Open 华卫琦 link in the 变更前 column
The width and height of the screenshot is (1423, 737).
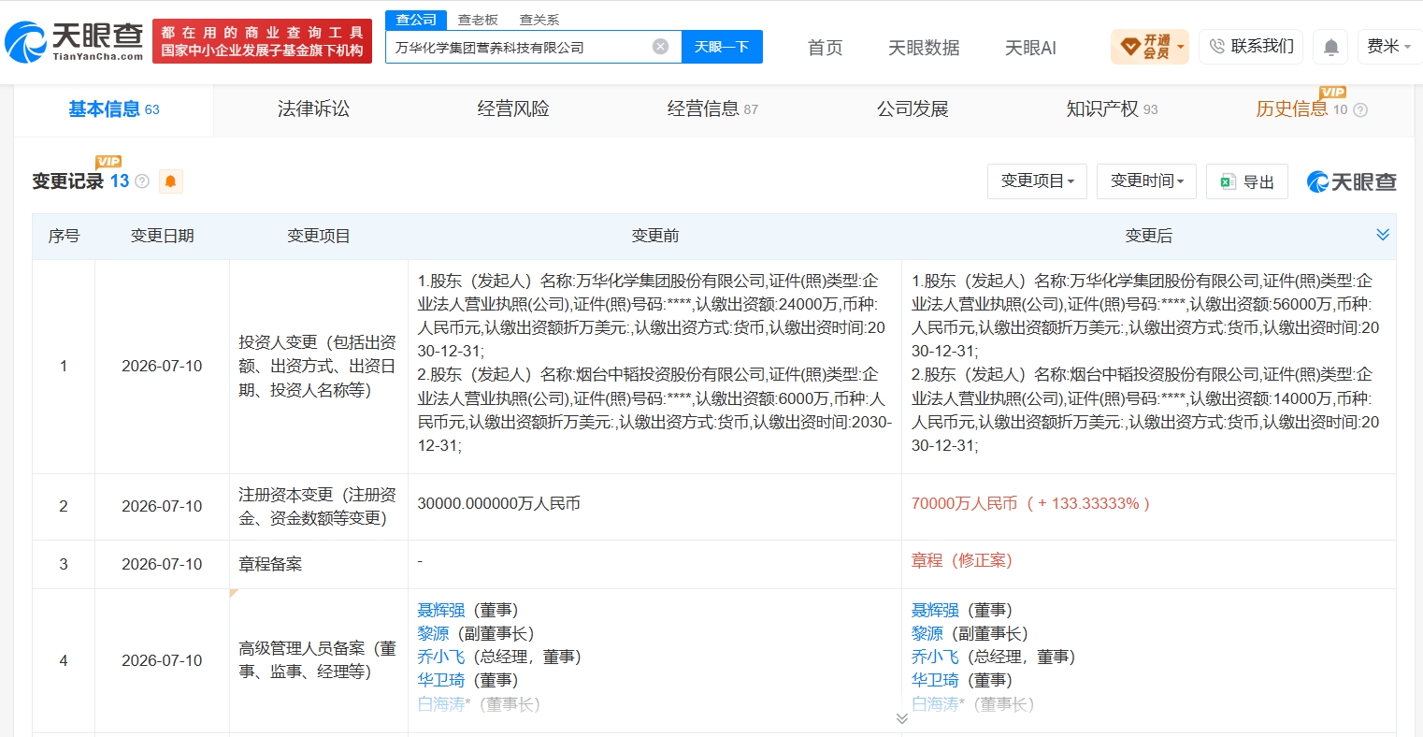[x=441, y=680]
